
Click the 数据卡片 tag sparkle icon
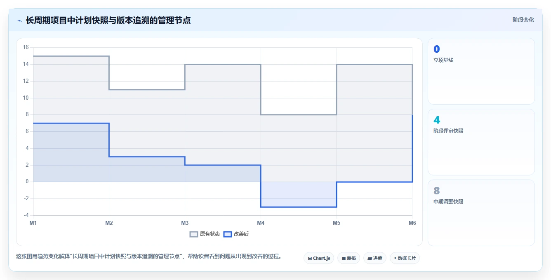tap(395, 258)
